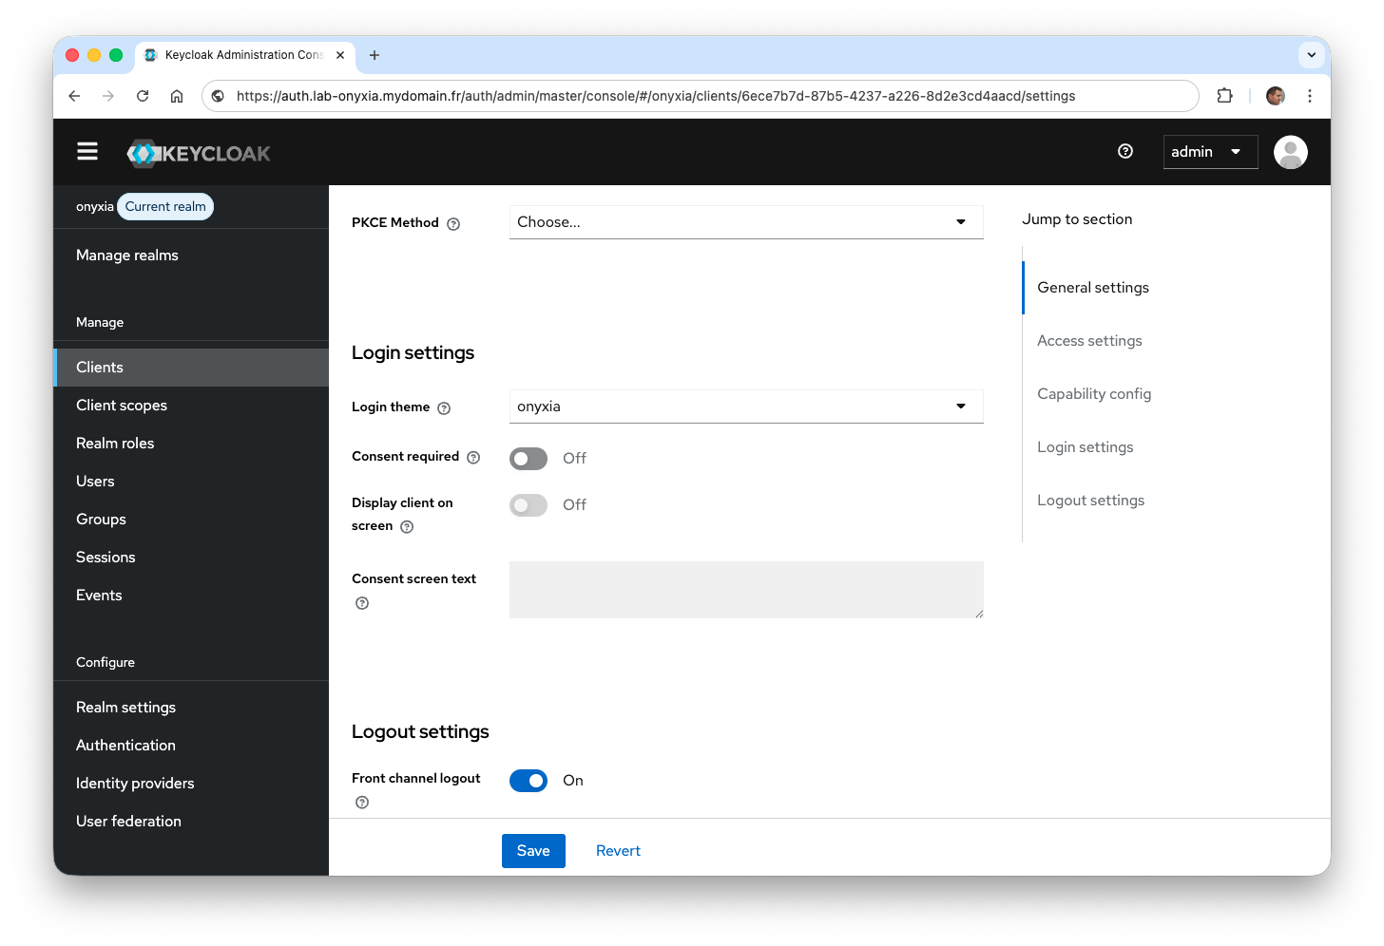The width and height of the screenshot is (1384, 946).
Task: Click the help icon next to PKCE Method
Action: click(453, 223)
